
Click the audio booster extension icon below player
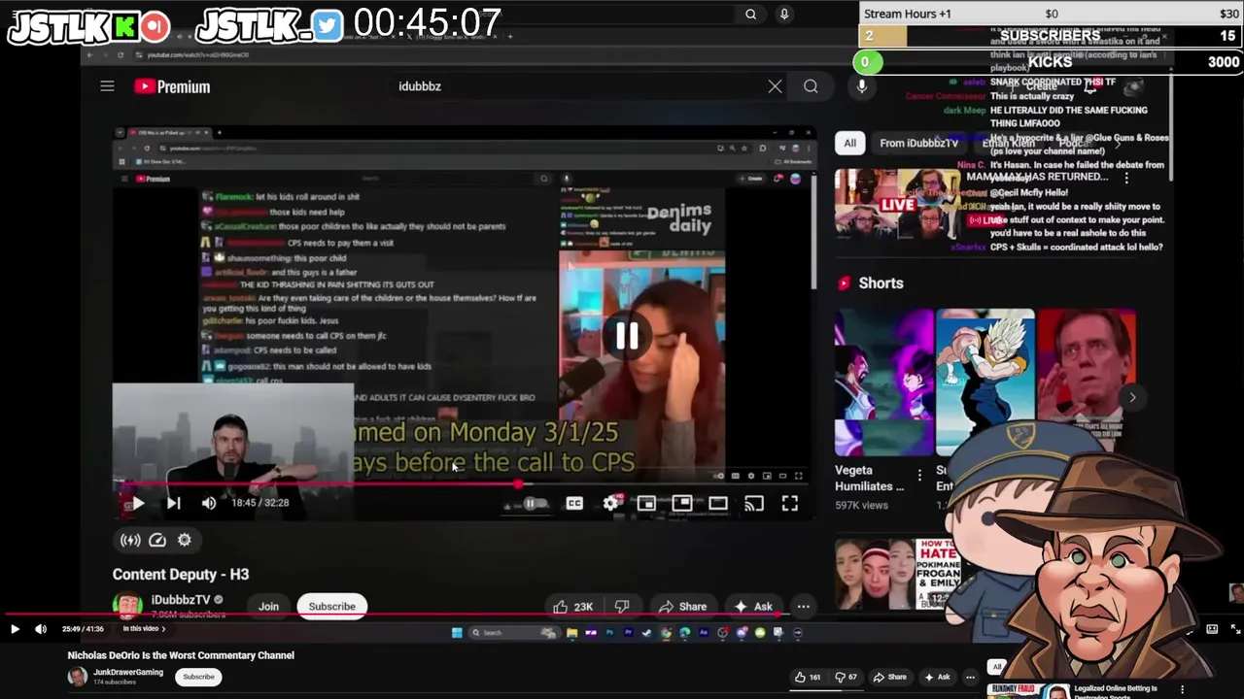(130, 540)
